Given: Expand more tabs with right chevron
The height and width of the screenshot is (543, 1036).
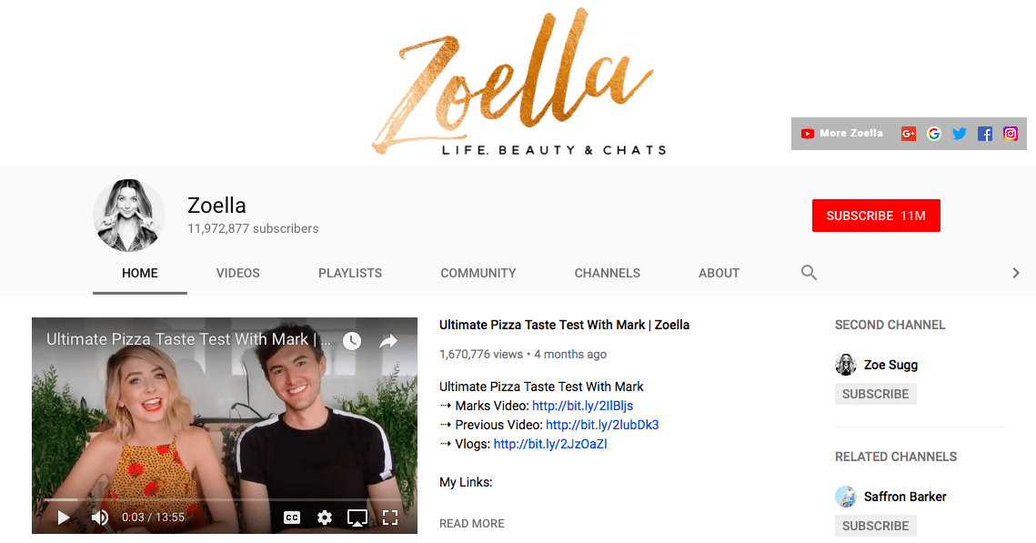Looking at the screenshot, I should 1015,273.
